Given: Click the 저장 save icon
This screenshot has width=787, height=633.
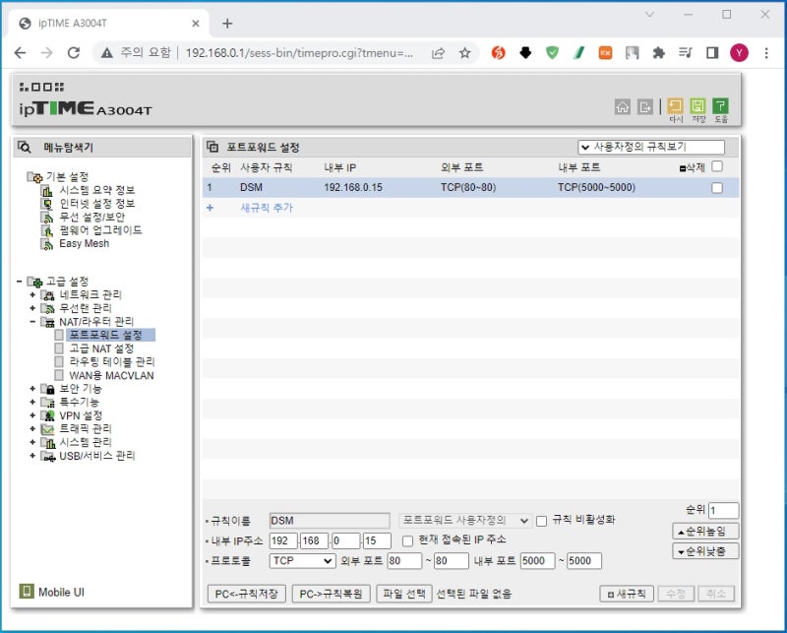Looking at the screenshot, I should (698, 105).
